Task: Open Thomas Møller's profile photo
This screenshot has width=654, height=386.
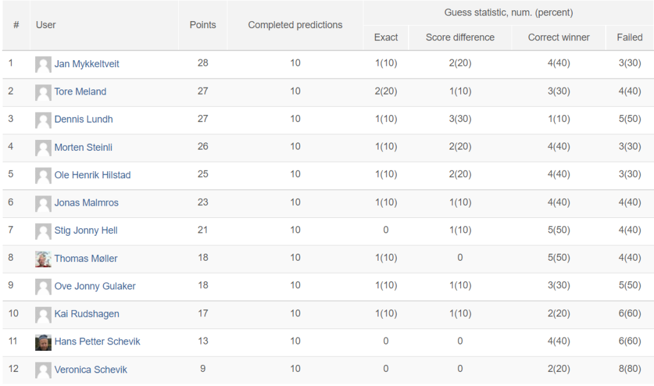Action: 43,259
